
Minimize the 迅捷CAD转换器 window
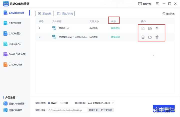coord(164,4)
